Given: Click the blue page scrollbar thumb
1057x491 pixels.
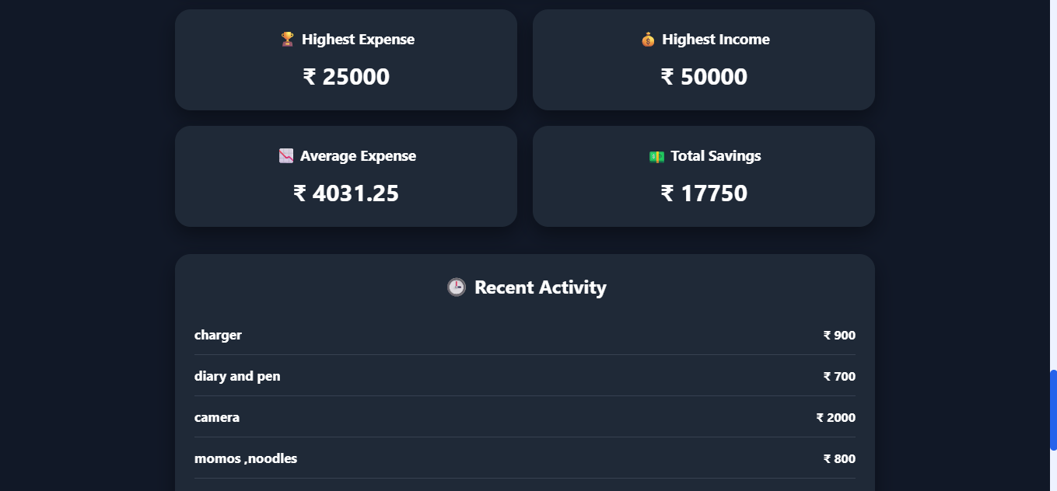Looking at the screenshot, I should coord(1053,410).
